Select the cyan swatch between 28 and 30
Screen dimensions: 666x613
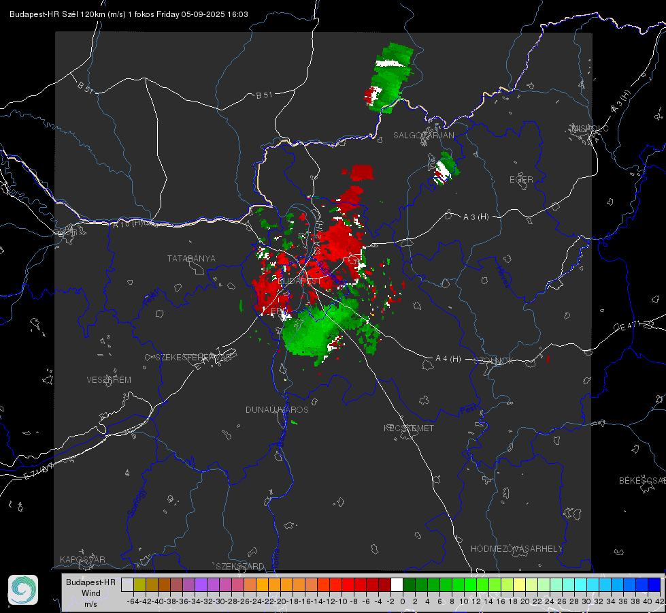coord(581,584)
